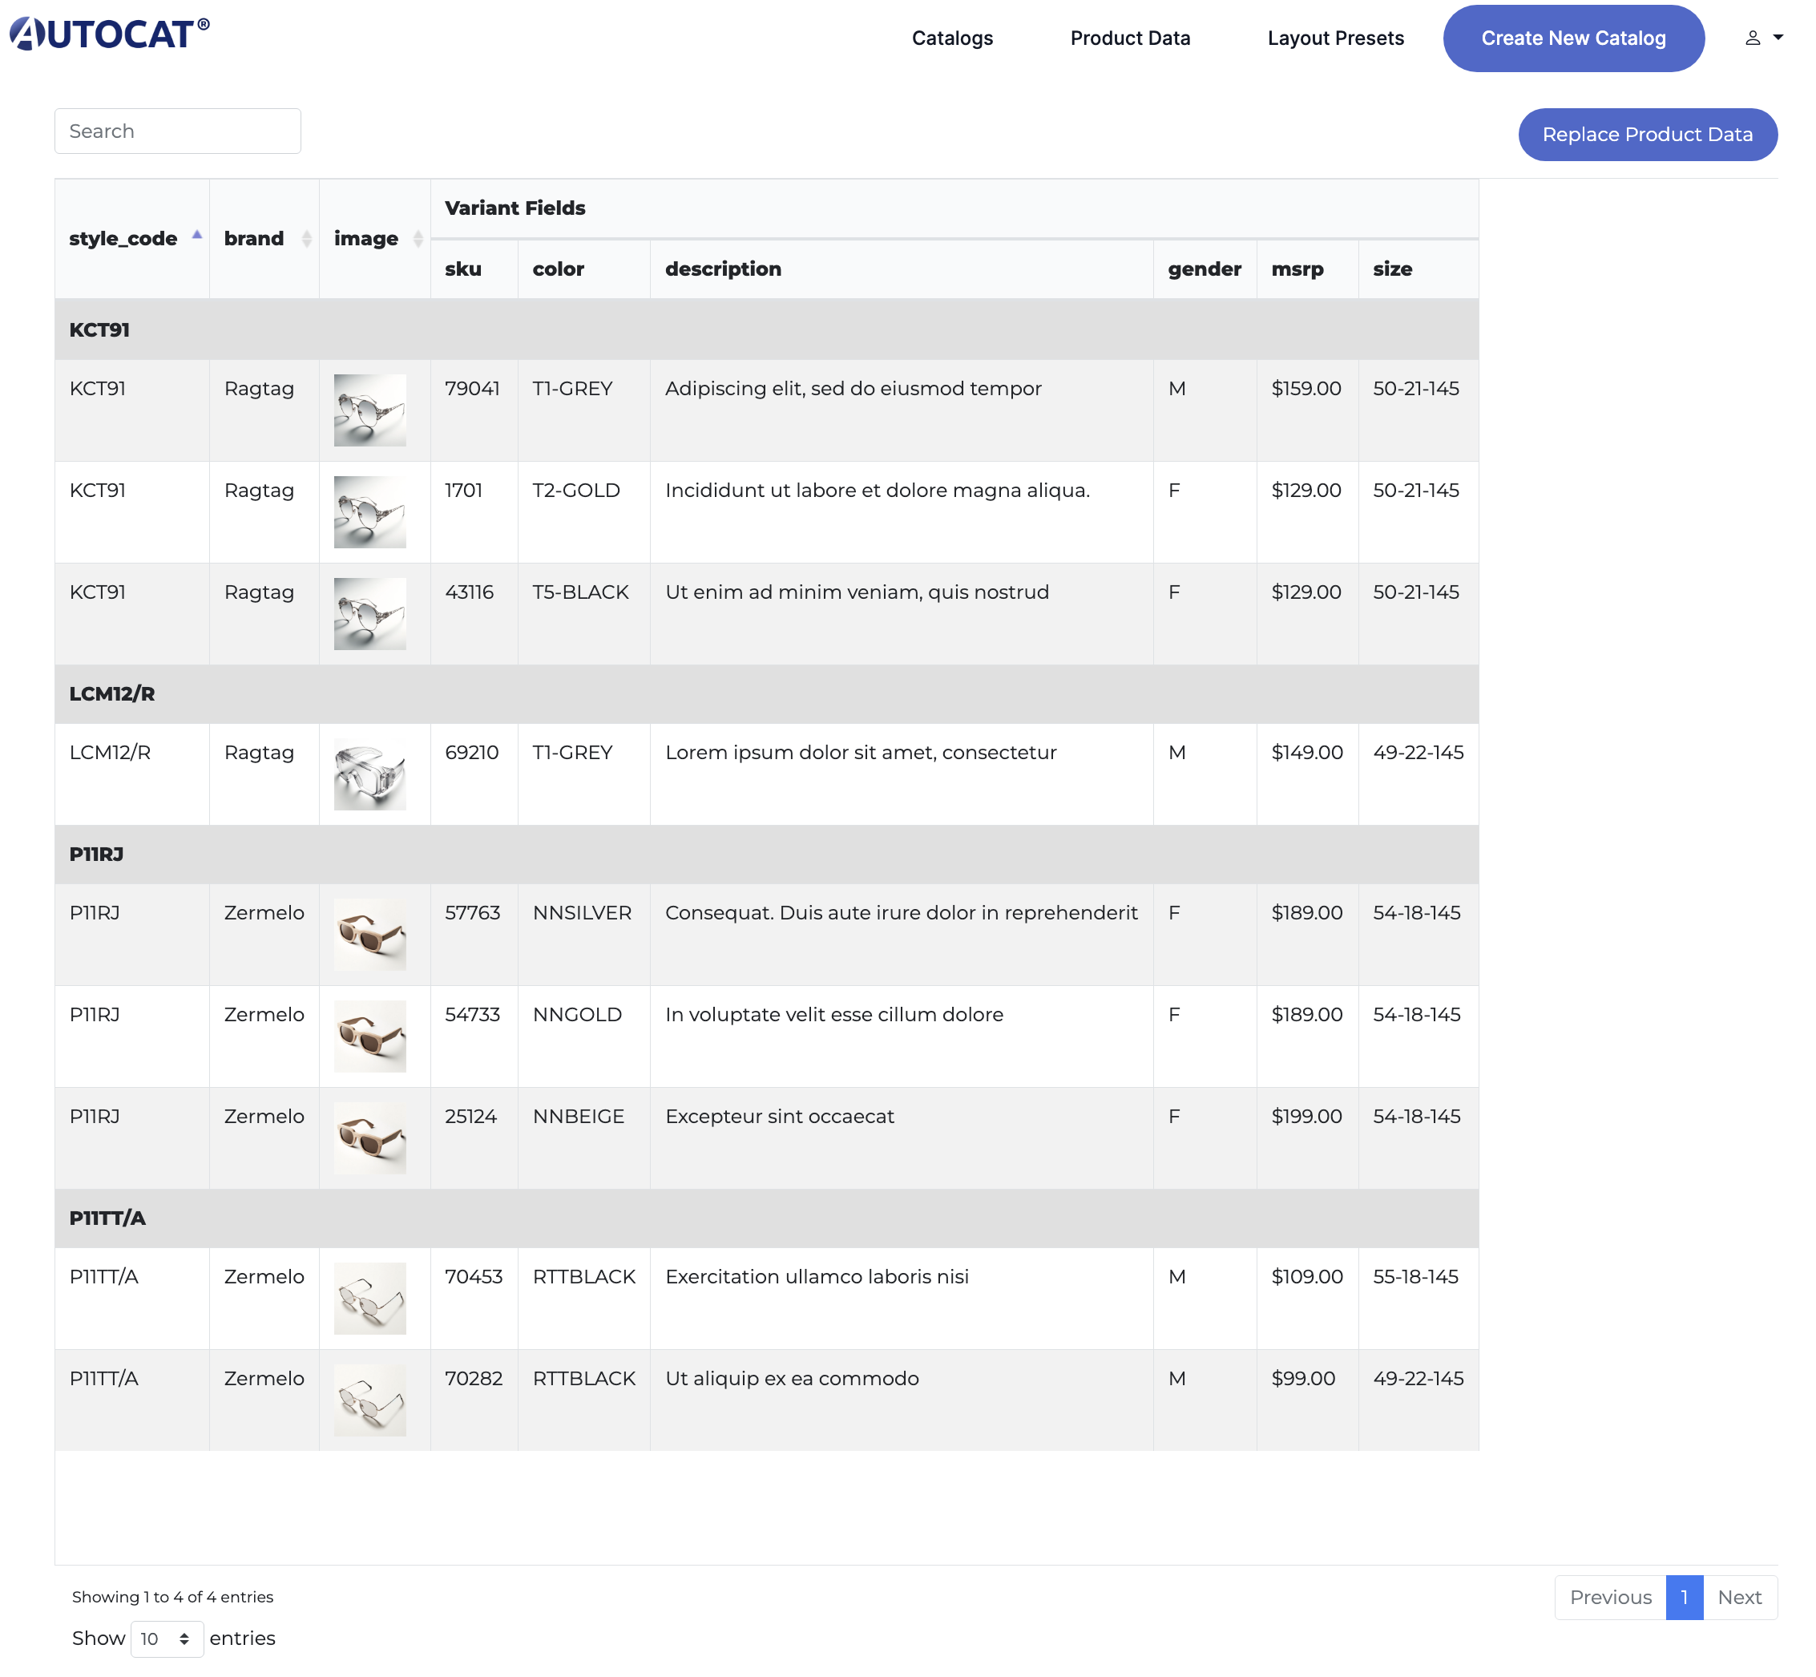Open the Show entries count dropdown
Image resolution: width=1816 pixels, height=1677 pixels.
click(167, 1639)
